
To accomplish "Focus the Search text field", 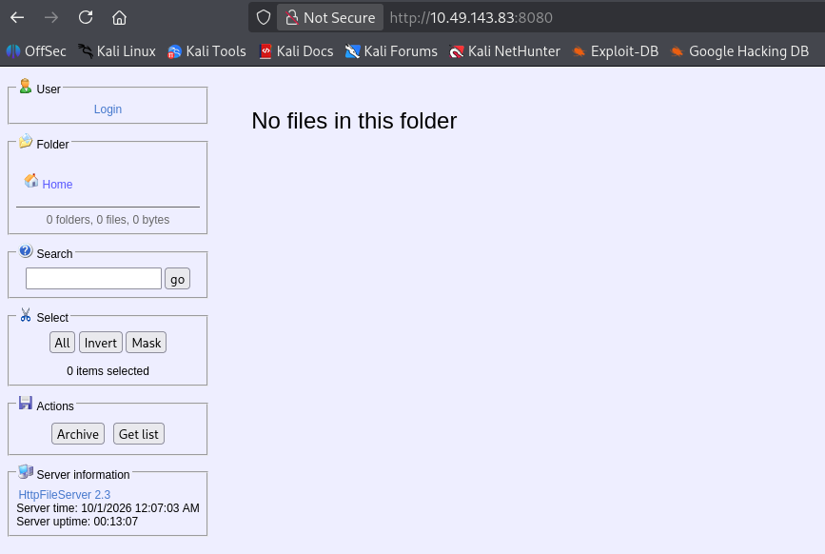I will [x=93, y=278].
